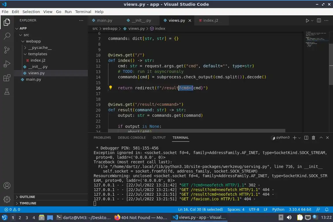Click the feedback icon in status bar
333x222 pixels.
pos(318,210)
